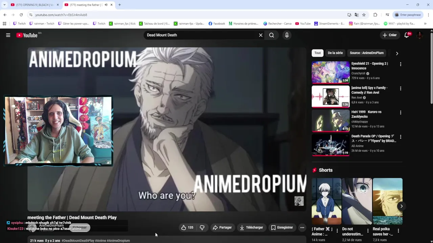Run search with magnifier button
The image size is (433, 243).
(272, 35)
